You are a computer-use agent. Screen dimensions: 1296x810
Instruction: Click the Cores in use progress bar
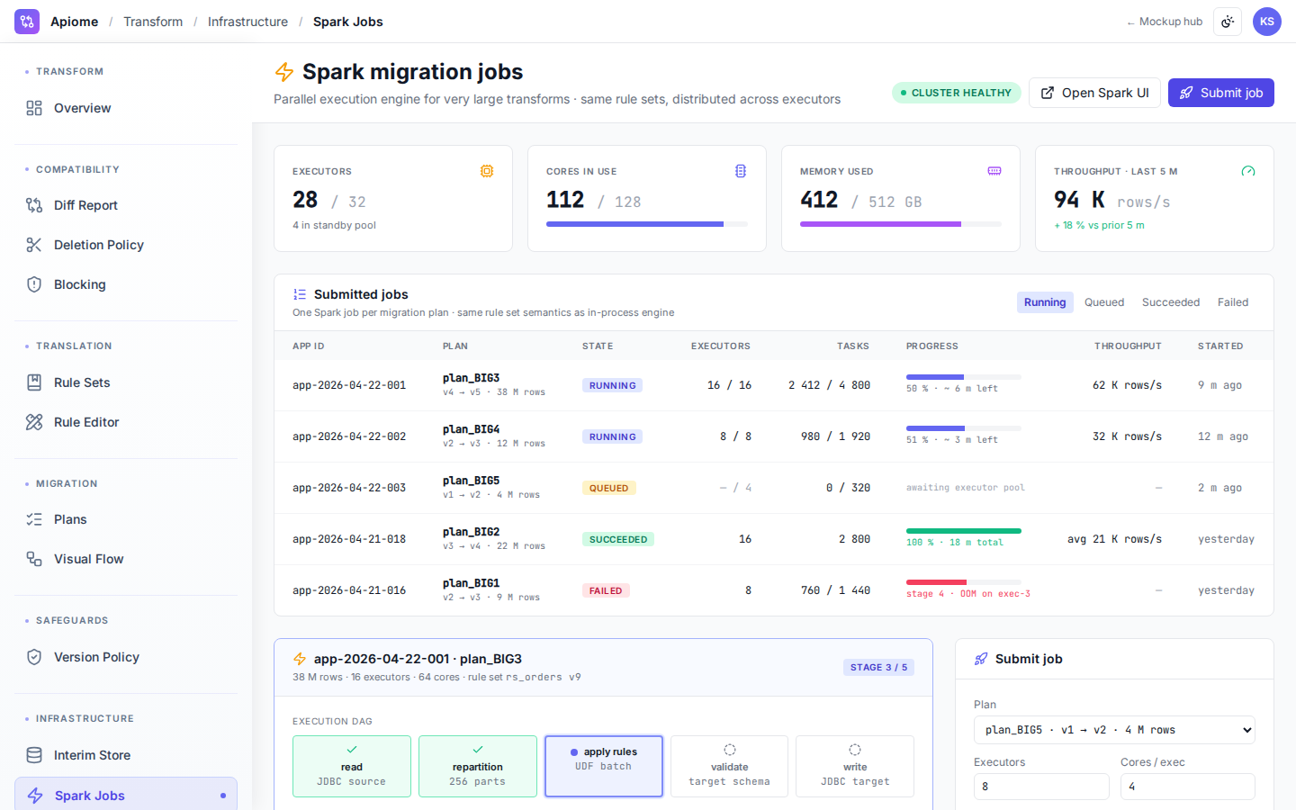tap(647, 224)
